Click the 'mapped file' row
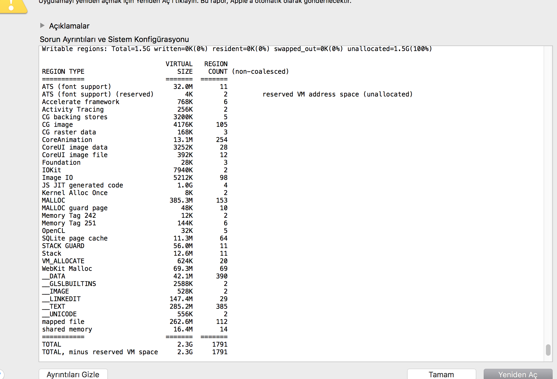 [135, 322]
